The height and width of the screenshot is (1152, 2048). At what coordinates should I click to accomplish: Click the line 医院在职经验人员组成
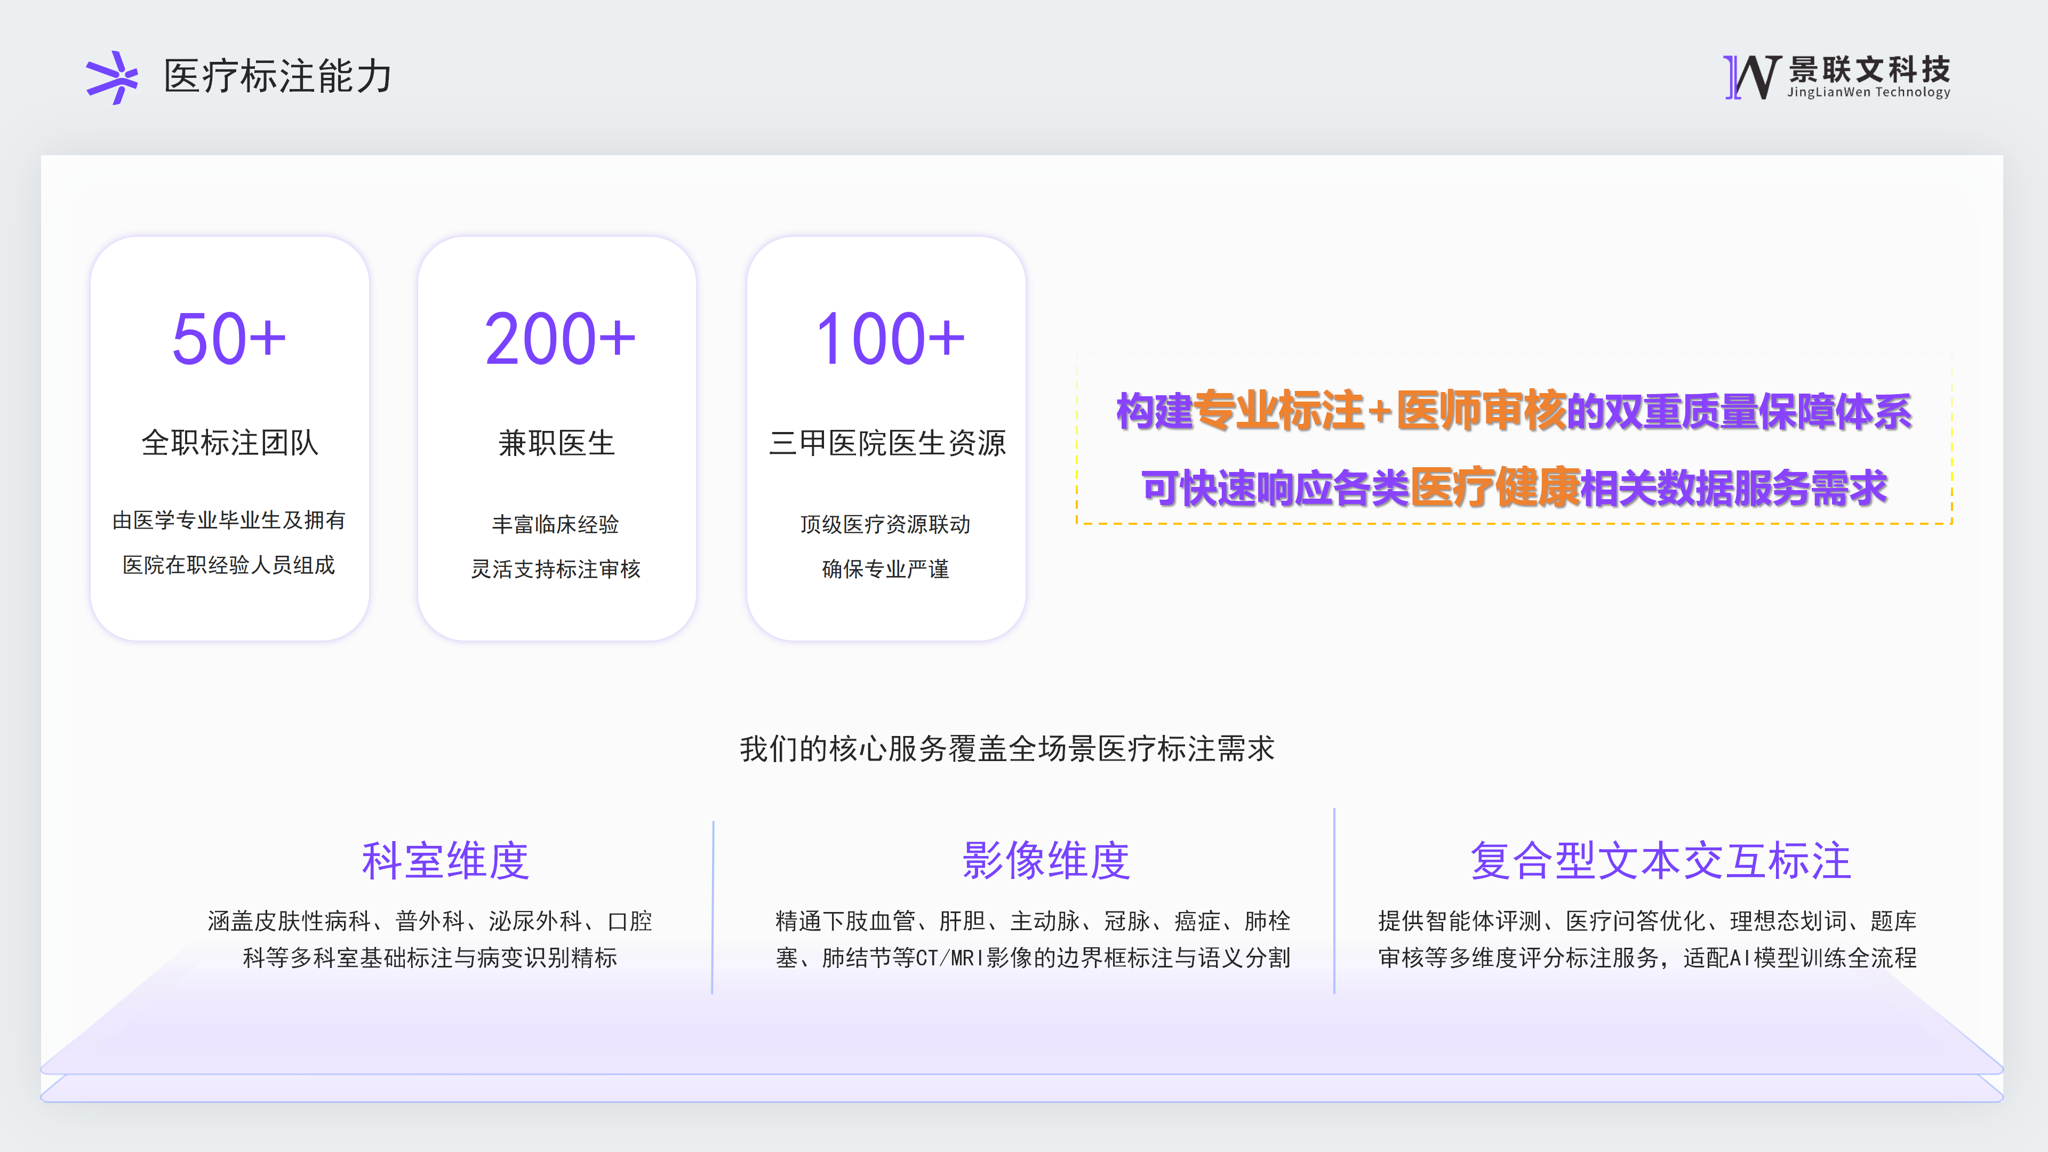pos(229,564)
